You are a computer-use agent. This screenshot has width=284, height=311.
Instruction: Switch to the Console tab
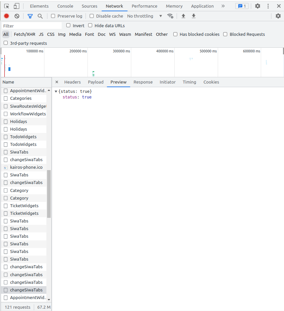coord(65,6)
